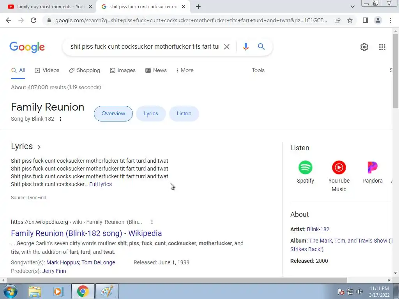Open the Chrome profile avatar icon
399x299 pixels.
point(378,20)
